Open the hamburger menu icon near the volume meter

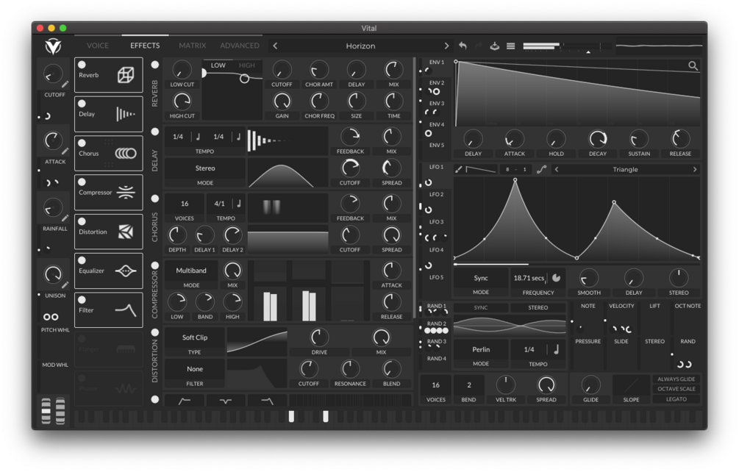[x=512, y=46]
